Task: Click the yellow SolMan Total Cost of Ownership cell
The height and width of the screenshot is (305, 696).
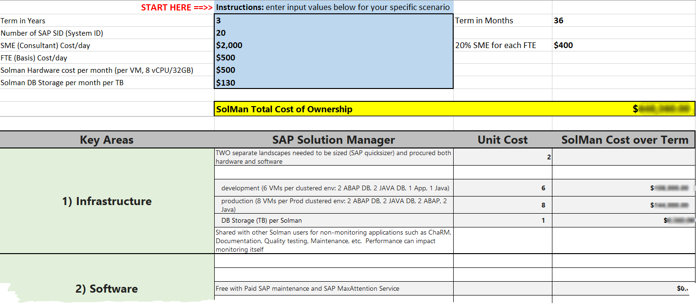Action: 334,109
